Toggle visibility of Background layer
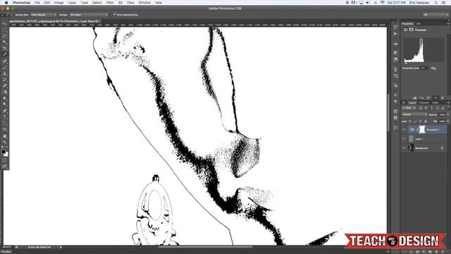Image resolution: width=451 pixels, height=254 pixels. [404, 148]
